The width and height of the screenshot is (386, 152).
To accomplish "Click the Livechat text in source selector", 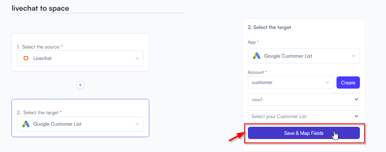I will point(42,58).
